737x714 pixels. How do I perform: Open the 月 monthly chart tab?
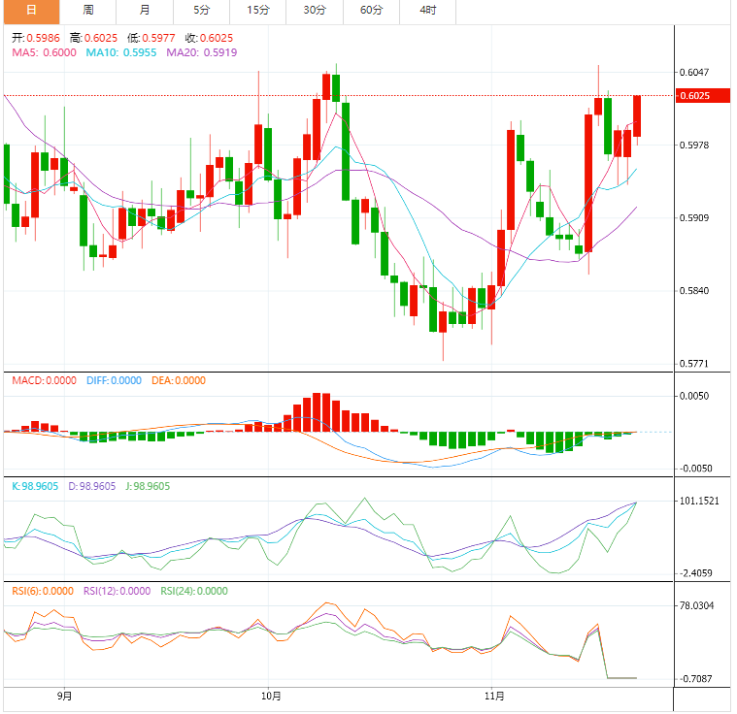[x=145, y=11]
